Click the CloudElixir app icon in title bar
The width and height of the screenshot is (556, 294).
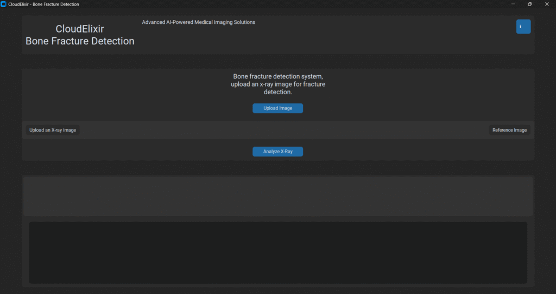point(4,4)
